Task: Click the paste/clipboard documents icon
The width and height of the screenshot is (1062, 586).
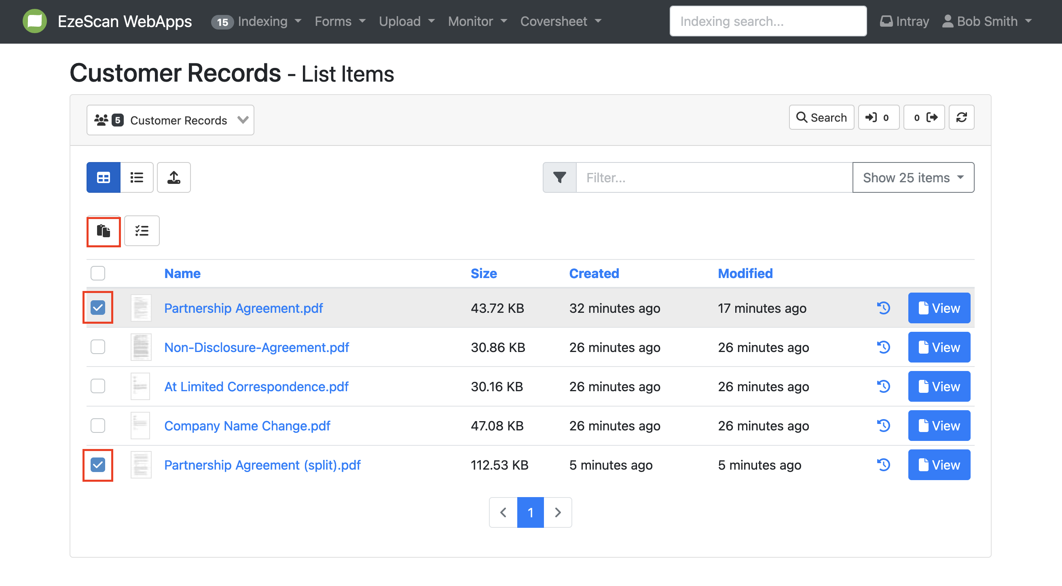Action: coord(103,231)
